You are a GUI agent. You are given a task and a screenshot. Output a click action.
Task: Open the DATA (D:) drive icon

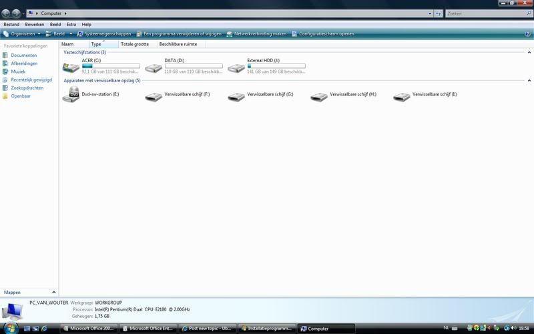coord(154,67)
